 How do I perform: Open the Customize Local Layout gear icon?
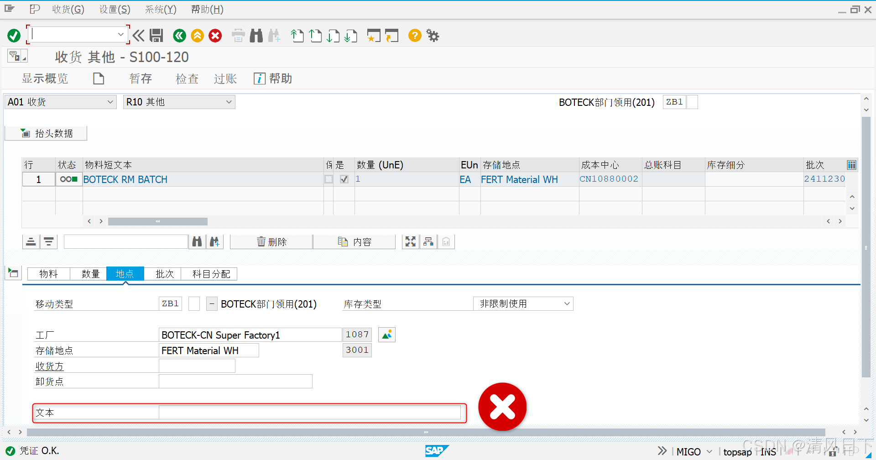[x=433, y=35]
